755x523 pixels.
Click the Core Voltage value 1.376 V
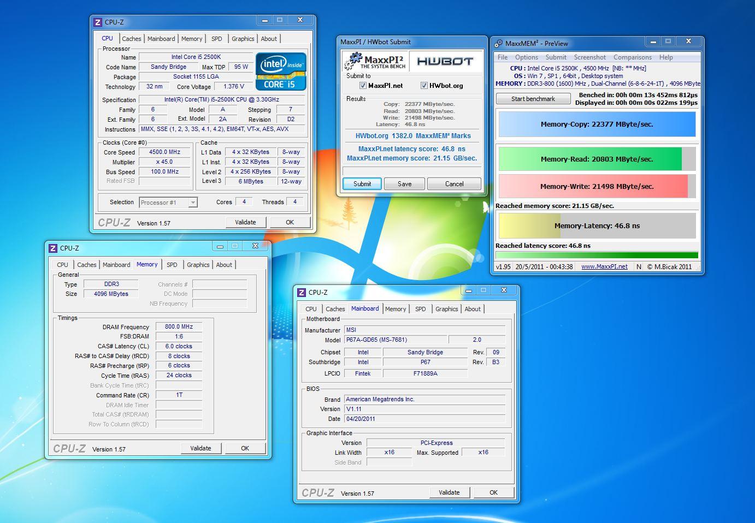pos(233,86)
